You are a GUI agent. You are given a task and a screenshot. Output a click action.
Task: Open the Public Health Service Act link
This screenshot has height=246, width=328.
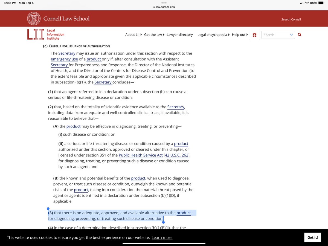(x=141, y=155)
